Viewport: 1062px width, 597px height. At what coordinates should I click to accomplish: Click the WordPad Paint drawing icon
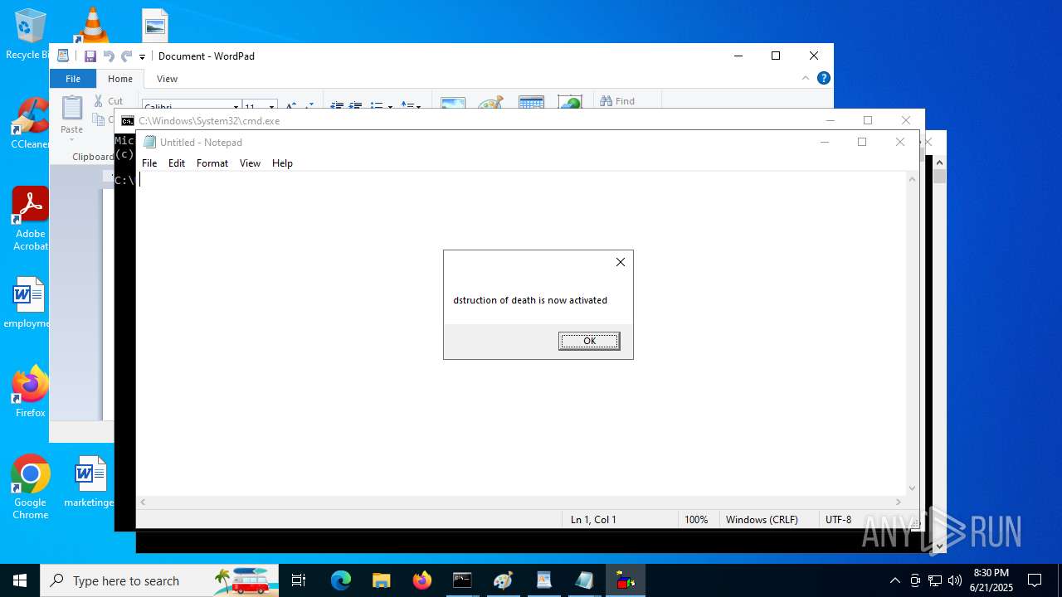coord(491,103)
